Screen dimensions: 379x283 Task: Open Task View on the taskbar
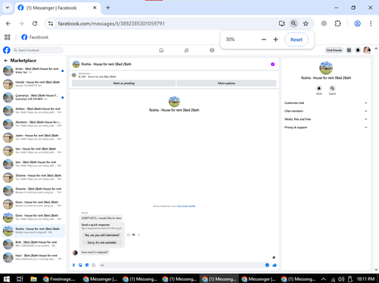(20, 279)
